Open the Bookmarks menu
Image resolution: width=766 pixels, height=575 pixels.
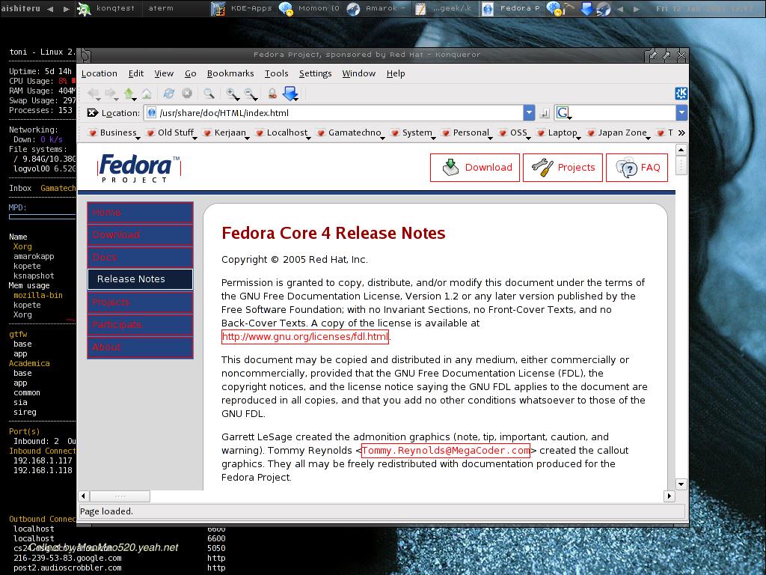230,73
